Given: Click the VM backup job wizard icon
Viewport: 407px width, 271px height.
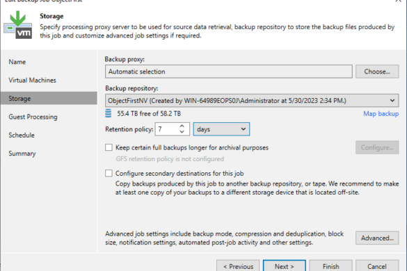Looking at the screenshot, I should click(18, 25).
